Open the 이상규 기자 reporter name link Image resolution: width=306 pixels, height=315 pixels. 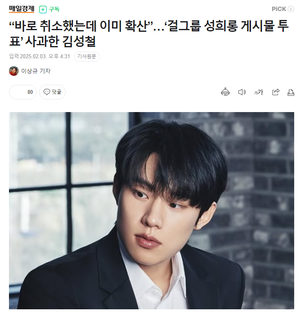[36, 71]
